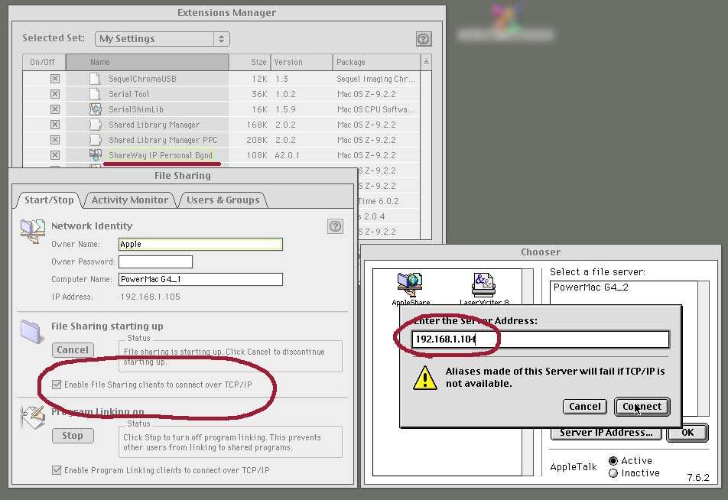Screen dimensions: 728x500
Task: Select the SequelChromaUSB row name
Action: pyautogui.click(x=142, y=79)
